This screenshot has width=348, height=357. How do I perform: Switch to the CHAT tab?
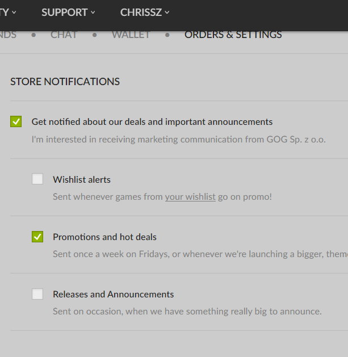[x=64, y=35]
